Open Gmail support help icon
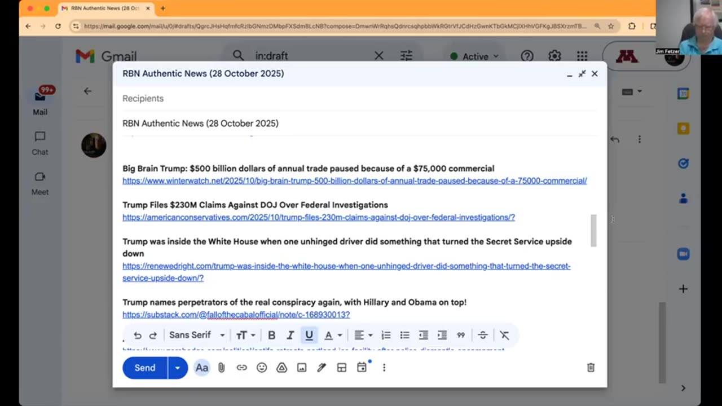The width and height of the screenshot is (722, 406). pyautogui.click(x=527, y=56)
